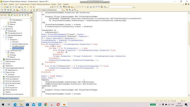Collapse the Реквизиты node
This screenshot has width=190, height=107.
pyautogui.click(x=6, y=40)
